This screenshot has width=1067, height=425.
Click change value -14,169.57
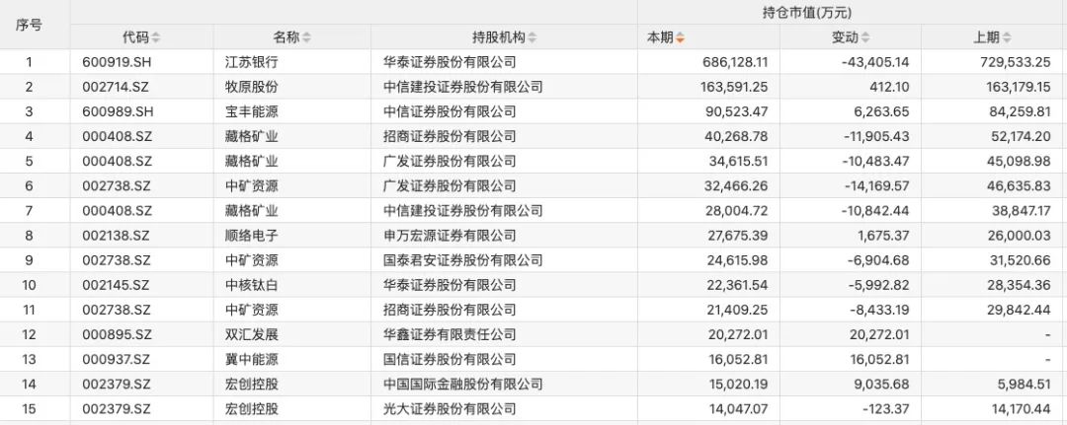coord(878,186)
